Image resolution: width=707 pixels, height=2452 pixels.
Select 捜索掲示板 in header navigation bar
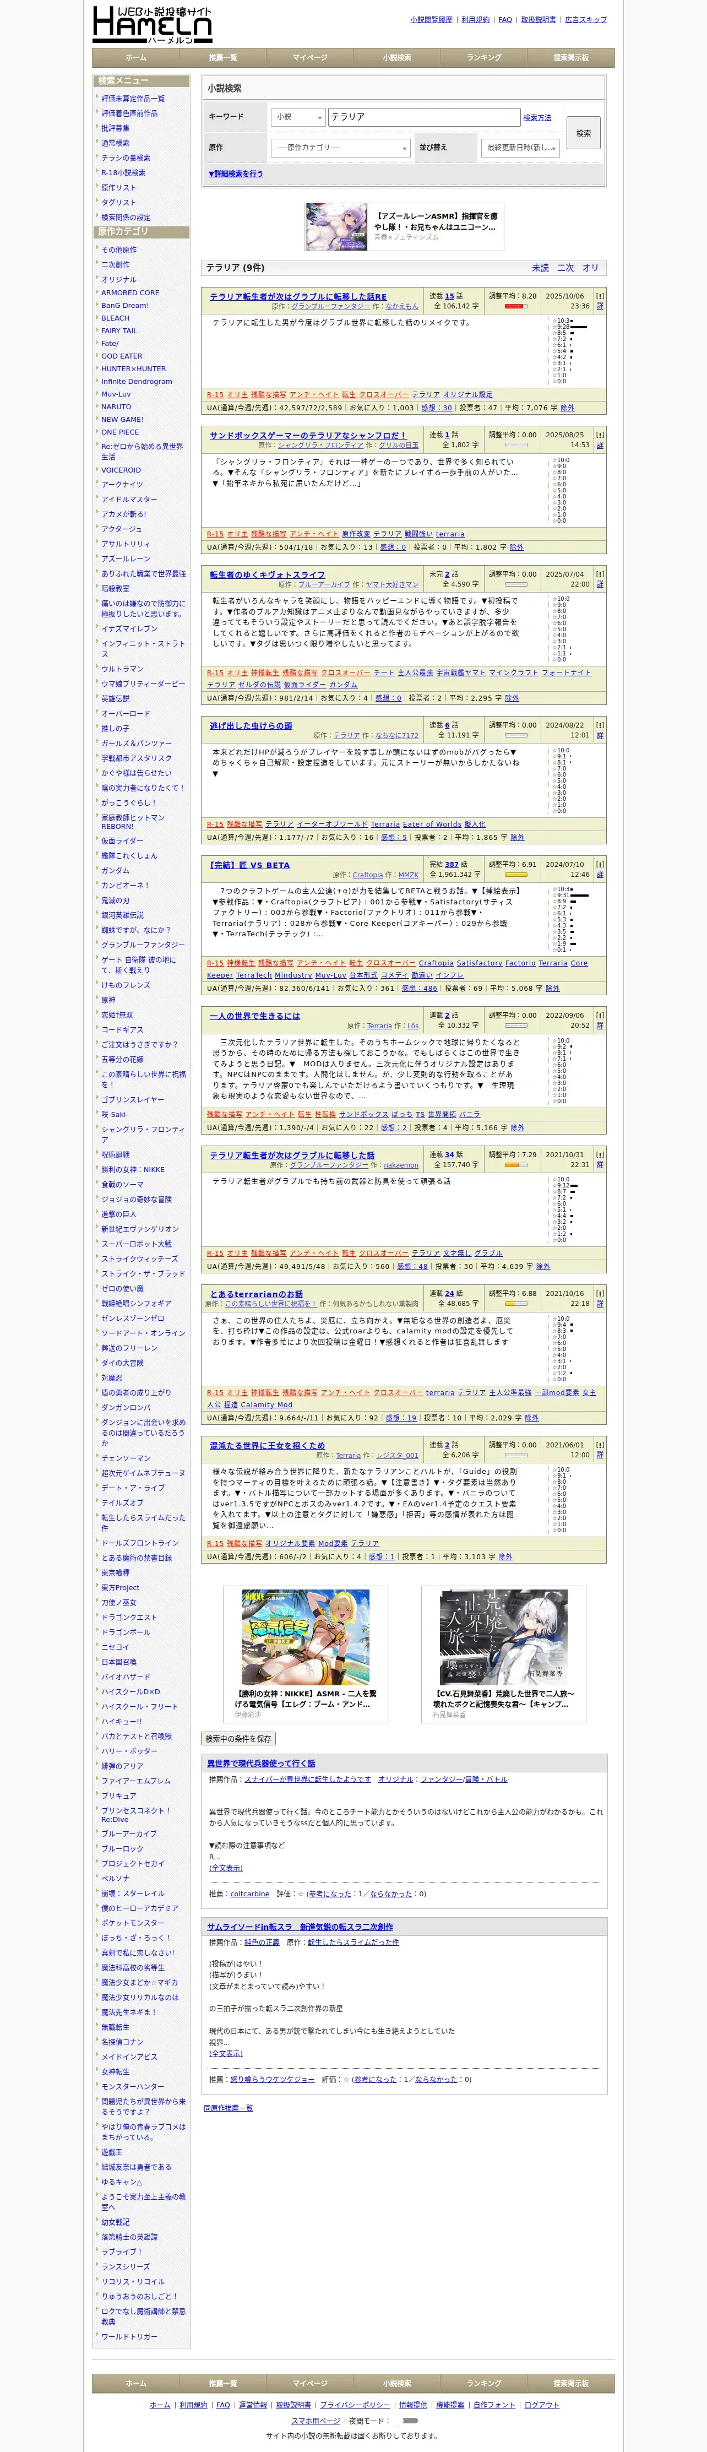pyautogui.click(x=571, y=58)
